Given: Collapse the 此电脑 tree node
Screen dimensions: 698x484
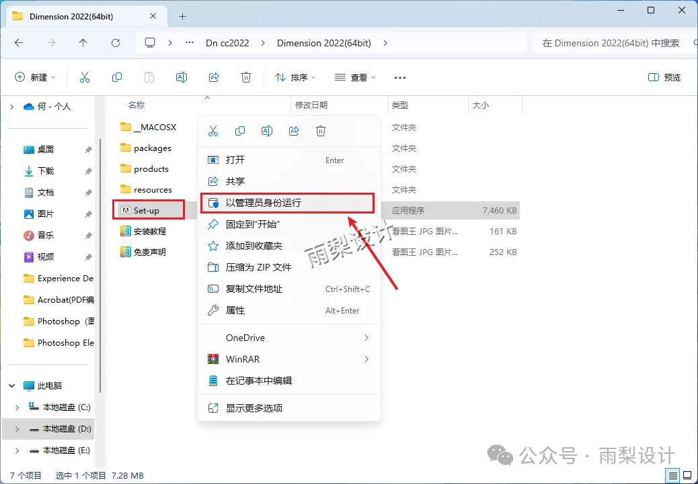Looking at the screenshot, I should tap(12, 386).
